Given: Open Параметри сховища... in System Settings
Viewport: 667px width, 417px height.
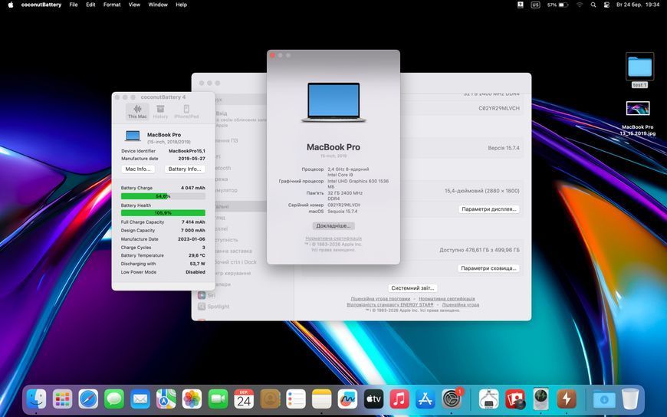Looking at the screenshot, I should [x=488, y=268].
